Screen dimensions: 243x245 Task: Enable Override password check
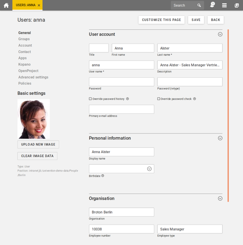[158, 99]
